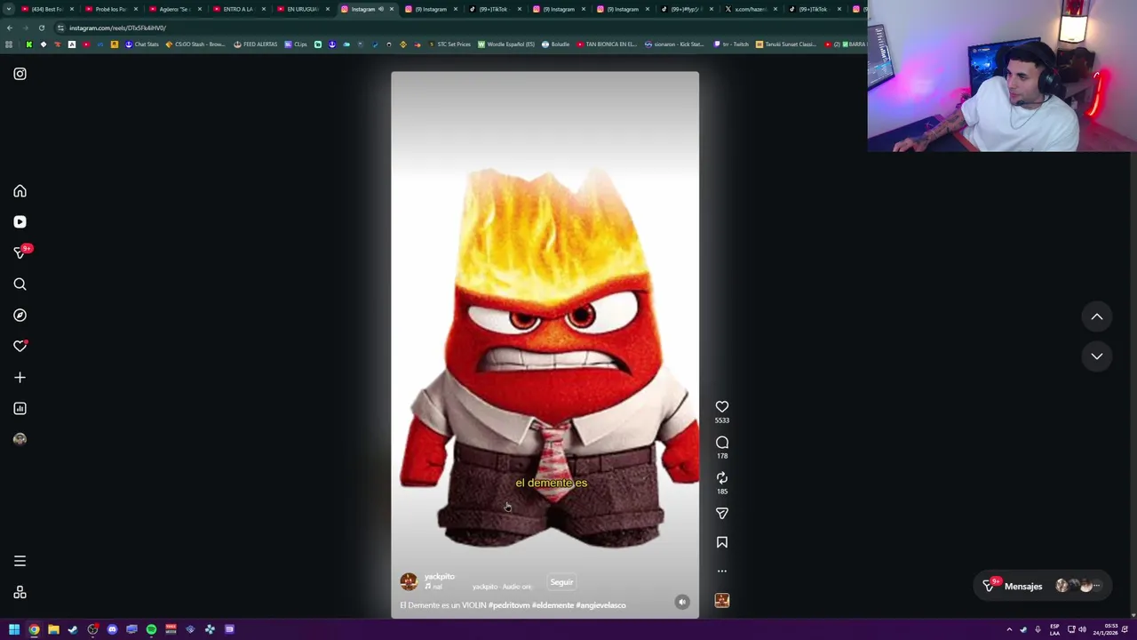The height and width of the screenshot is (640, 1137).
Task: Open #pedritovm hashtag link
Action: click(x=509, y=605)
